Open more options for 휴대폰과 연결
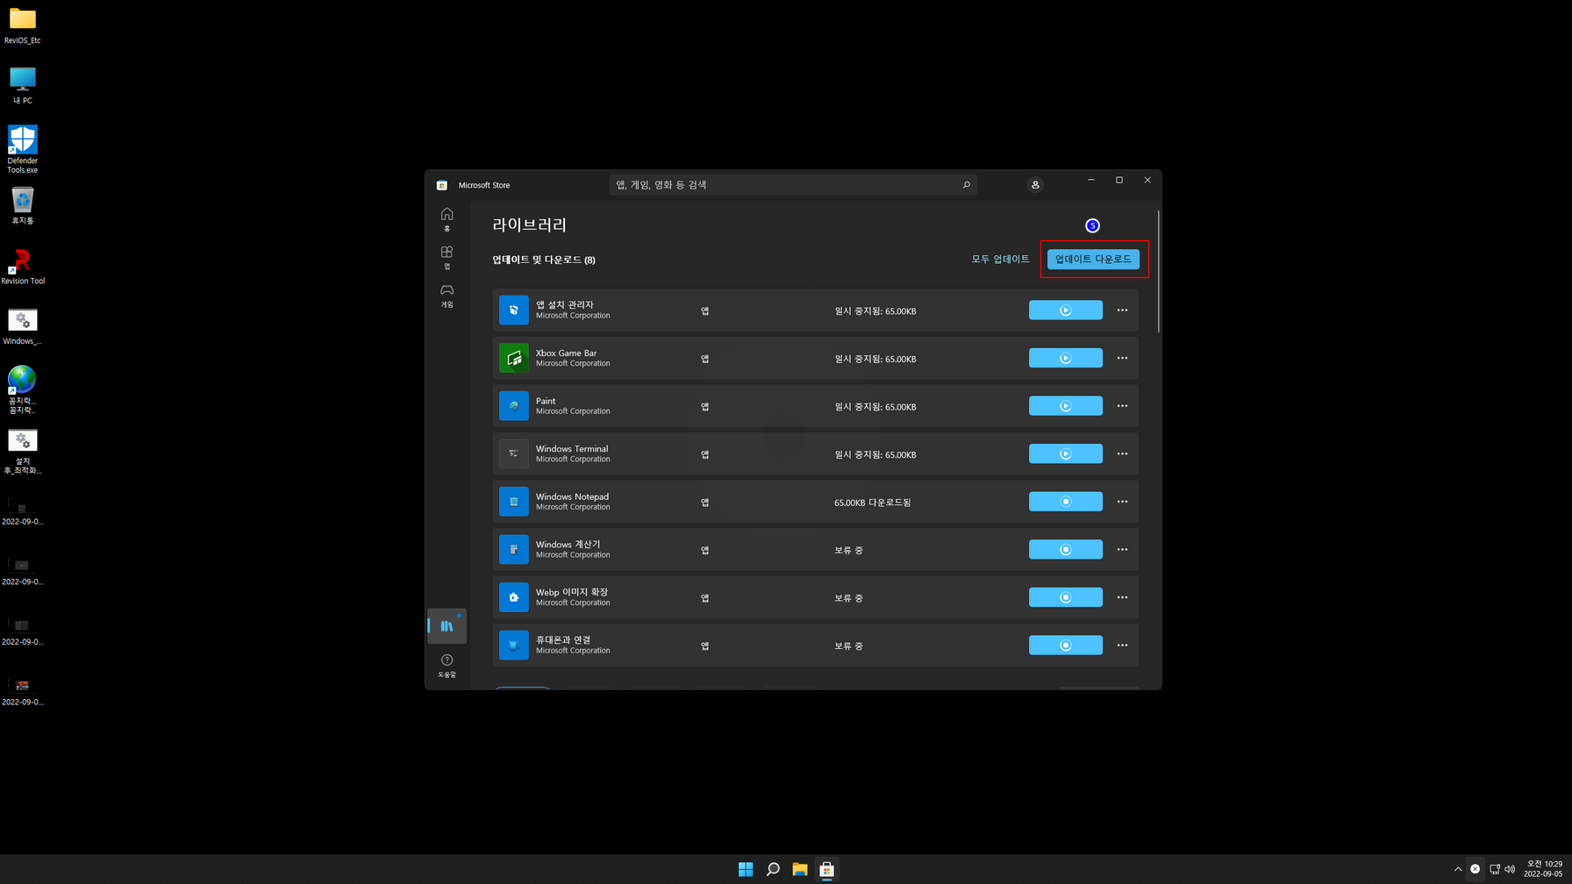This screenshot has width=1572, height=884. pos(1122,645)
